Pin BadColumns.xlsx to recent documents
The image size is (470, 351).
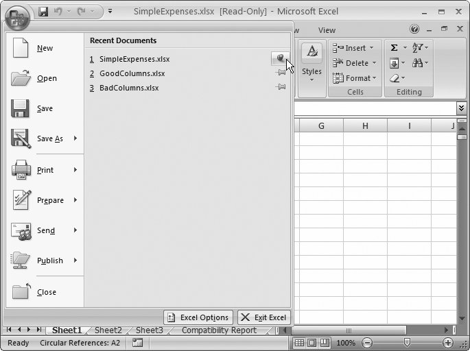tap(280, 88)
